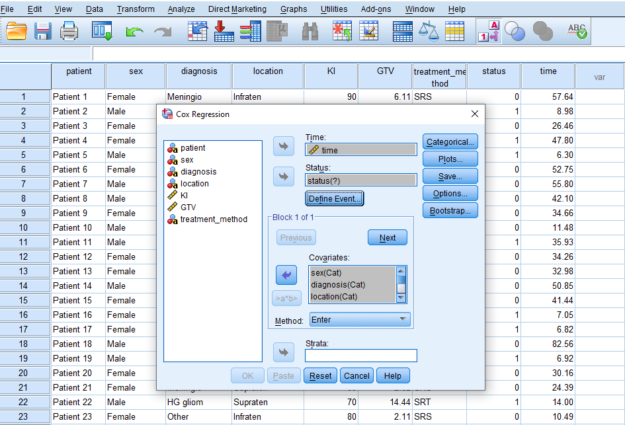Open the Method dropdown showing Enter
This screenshot has height=425, width=625.
coord(360,319)
